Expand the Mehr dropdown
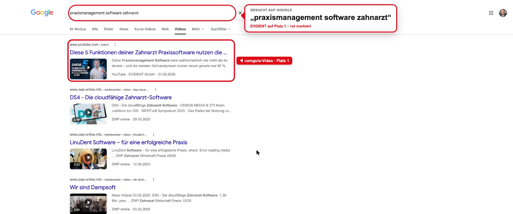The height and width of the screenshot is (214, 513). pos(198,29)
